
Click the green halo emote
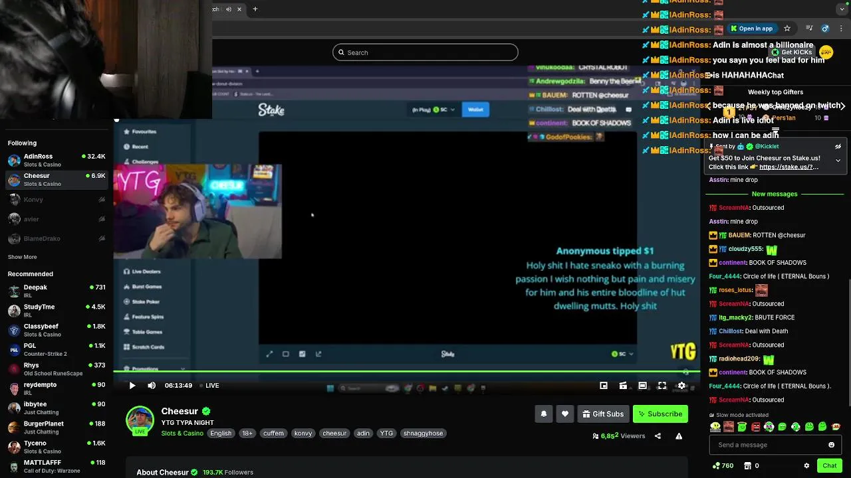[742, 427]
